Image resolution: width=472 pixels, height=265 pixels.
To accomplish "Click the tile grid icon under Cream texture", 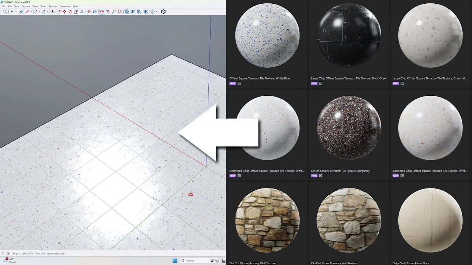I will pyautogui.click(x=402, y=84).
